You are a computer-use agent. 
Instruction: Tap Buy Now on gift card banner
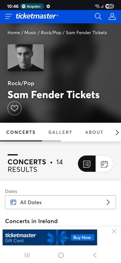point(82,238)
